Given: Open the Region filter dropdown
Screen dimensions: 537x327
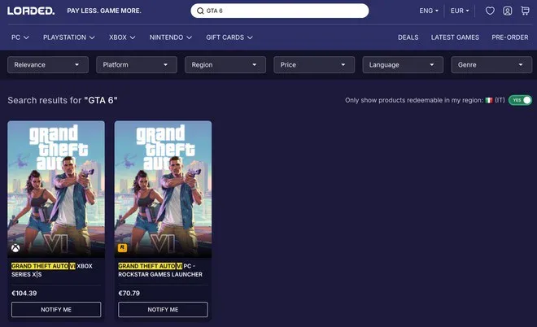Looking at the screenshot, I should point(225,65).
